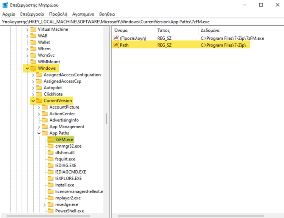Click the AssignedAccessCsp folder icon
Screen dimensions: 284x218
pos(39,81)
